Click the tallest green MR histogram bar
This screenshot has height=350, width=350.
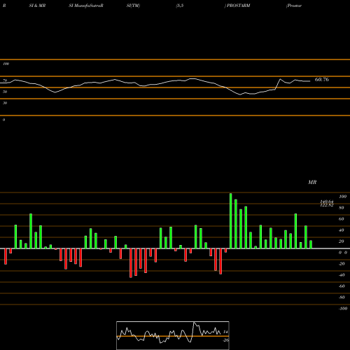231,220
